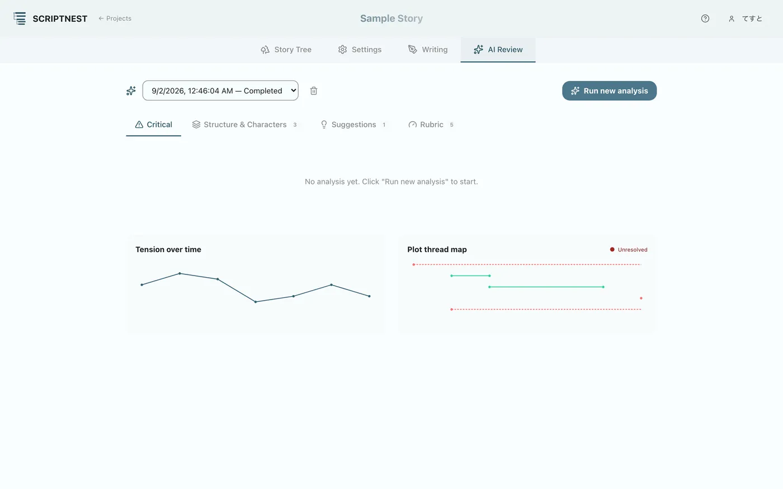Select the AI Review tab
The image size is (783, 489).
click(498, 50)
